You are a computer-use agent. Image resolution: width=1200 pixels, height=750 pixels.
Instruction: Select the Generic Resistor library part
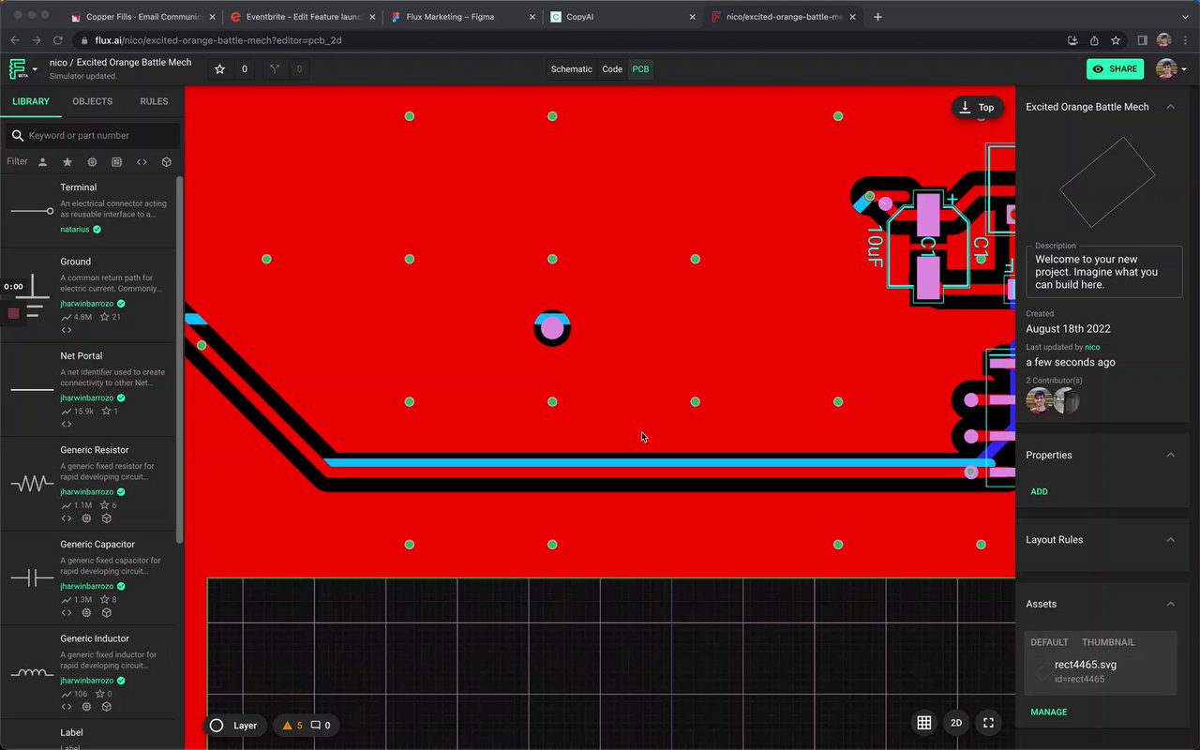point(88,483)
